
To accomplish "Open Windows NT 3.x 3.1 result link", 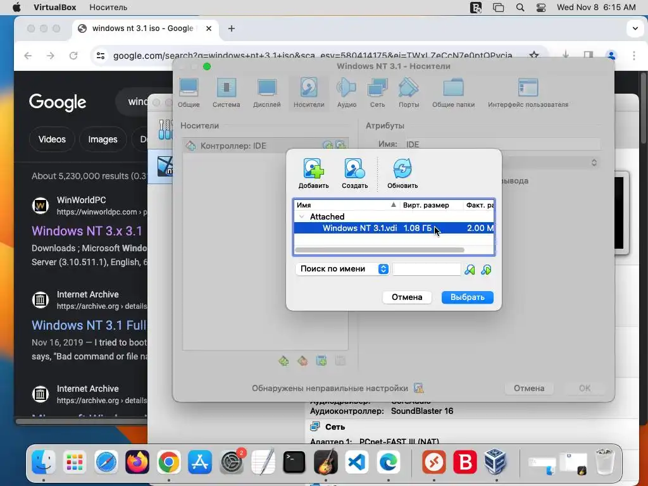I will click(87, 230).
